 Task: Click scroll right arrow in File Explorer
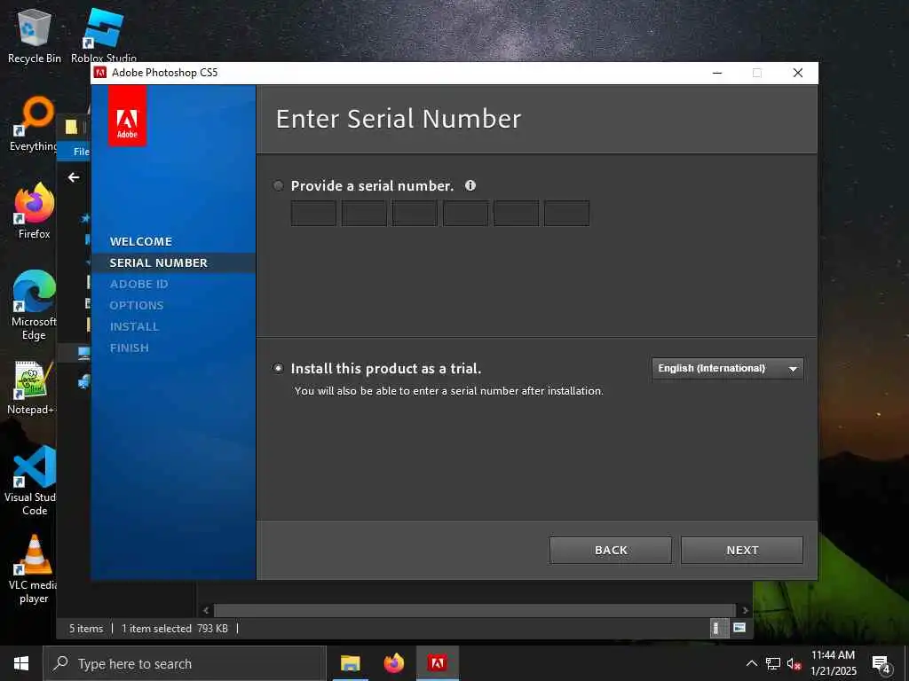[x=745, y=610]
